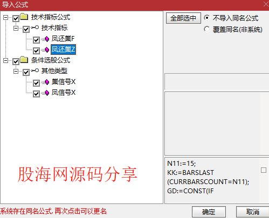Click the key icon beside 技术指标

point(35,27)
